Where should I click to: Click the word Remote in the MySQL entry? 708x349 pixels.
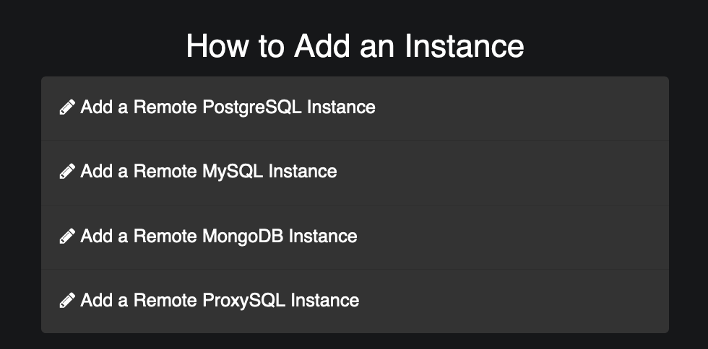[x=165, y=172]
